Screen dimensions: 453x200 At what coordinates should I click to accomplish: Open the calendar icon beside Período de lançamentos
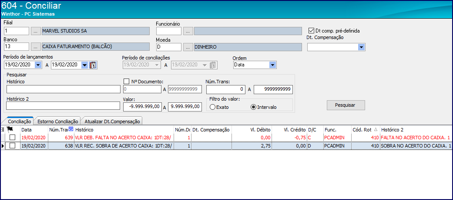coord(92,65)
